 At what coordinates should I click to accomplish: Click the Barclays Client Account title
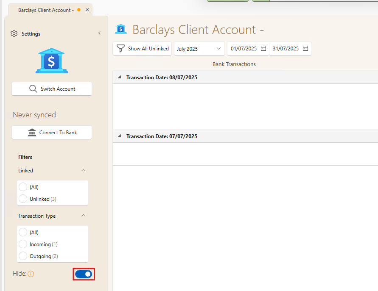198,30
